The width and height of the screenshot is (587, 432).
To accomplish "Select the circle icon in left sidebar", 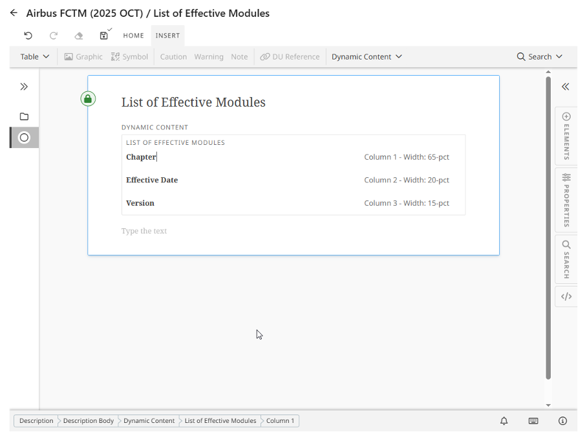I will (x=24, y=137).
